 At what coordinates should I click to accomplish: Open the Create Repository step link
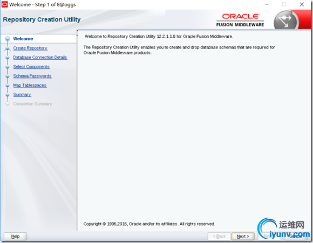[x=30, y=48]
